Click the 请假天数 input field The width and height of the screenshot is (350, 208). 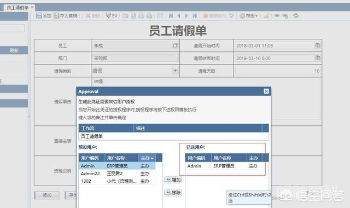[x=278, y=71]
